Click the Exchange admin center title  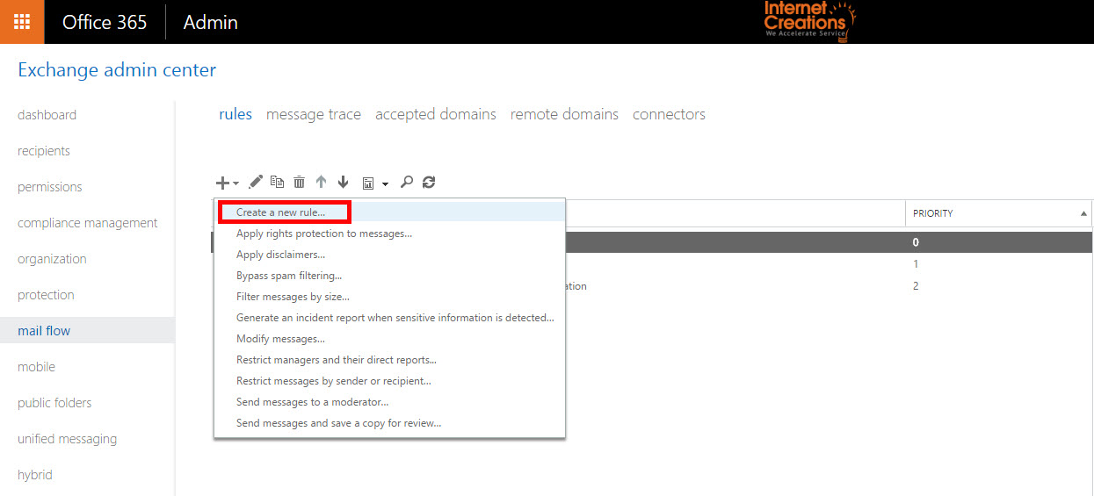click(117, 69)
